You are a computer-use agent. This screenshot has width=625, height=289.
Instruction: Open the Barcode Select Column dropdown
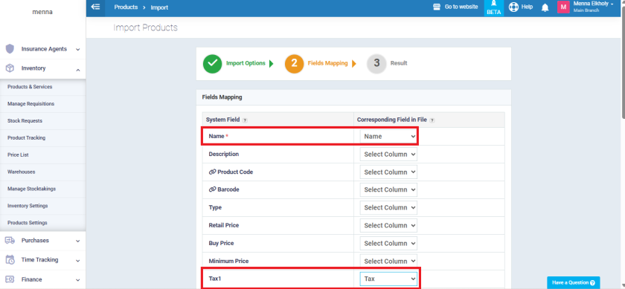click(388, 190)
